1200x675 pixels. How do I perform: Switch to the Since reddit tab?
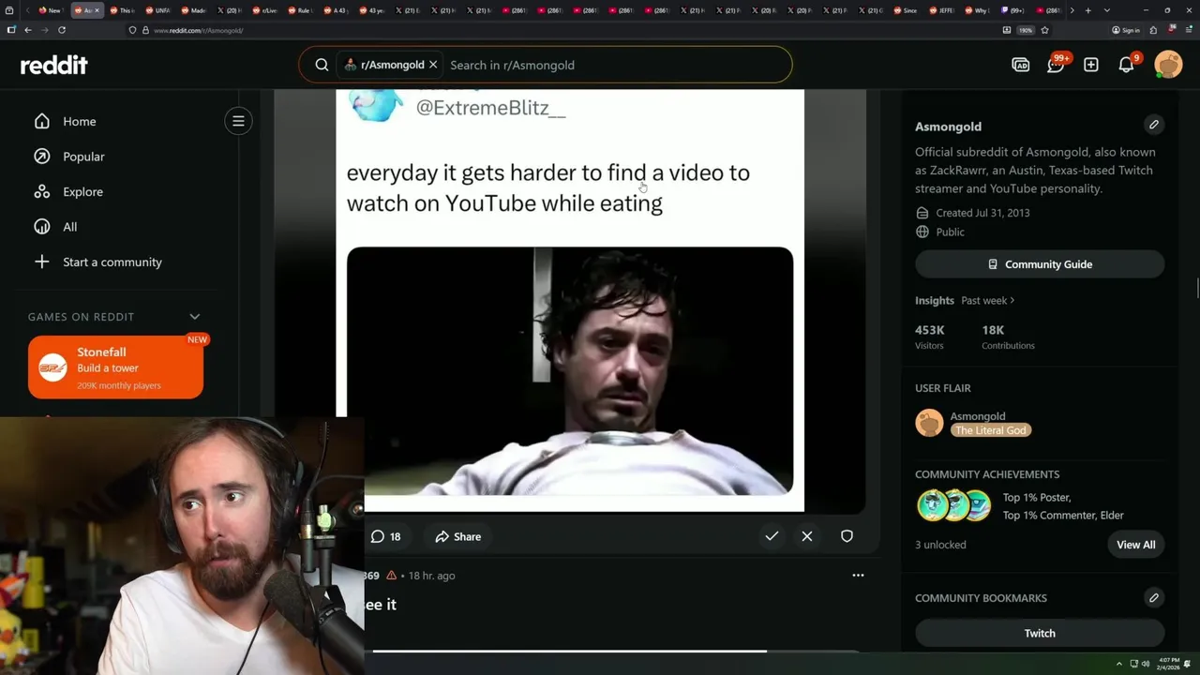[x=906, y=10]
